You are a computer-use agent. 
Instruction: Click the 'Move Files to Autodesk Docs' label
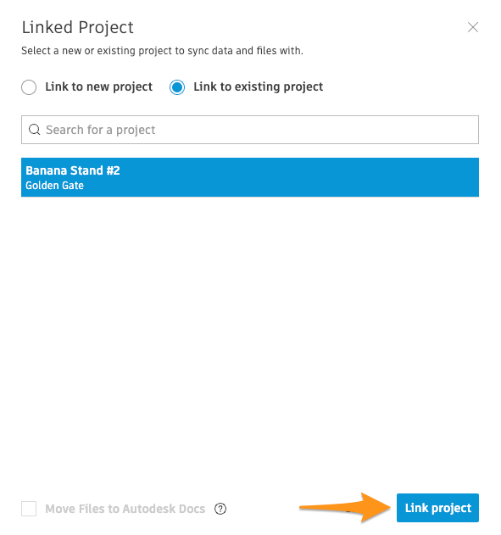tap(125, 509)
